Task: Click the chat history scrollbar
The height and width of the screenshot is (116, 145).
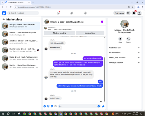Action: (x=104, y=79)
